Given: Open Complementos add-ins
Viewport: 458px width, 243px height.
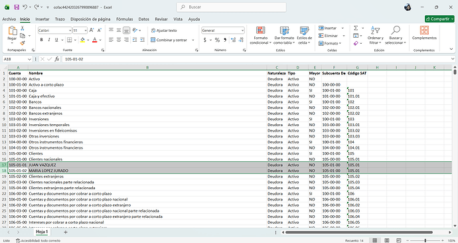Looking at the screenshot, I should pyautogui.click(x=424, y=33).
